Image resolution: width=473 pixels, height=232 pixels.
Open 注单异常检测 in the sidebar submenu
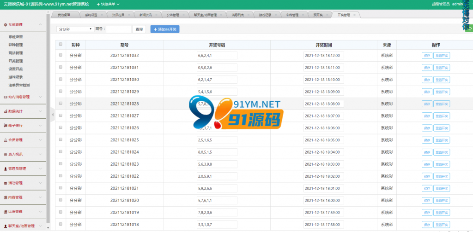coord(19,85)
